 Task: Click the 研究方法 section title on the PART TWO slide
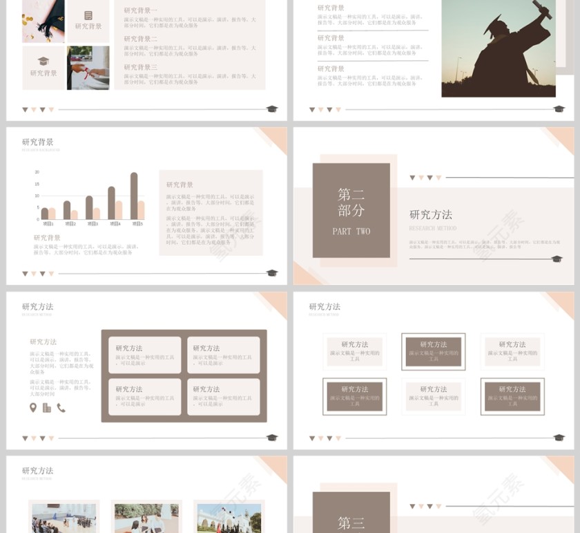pyautogui.click(x=431, y=214)
